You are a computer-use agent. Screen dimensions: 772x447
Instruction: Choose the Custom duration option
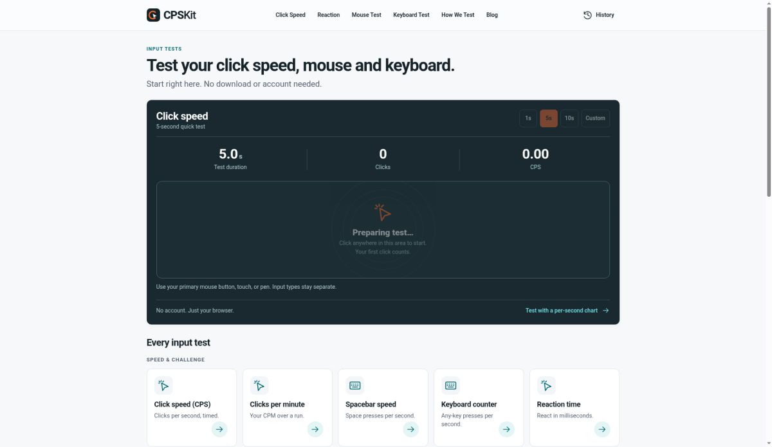coord(595,118)
